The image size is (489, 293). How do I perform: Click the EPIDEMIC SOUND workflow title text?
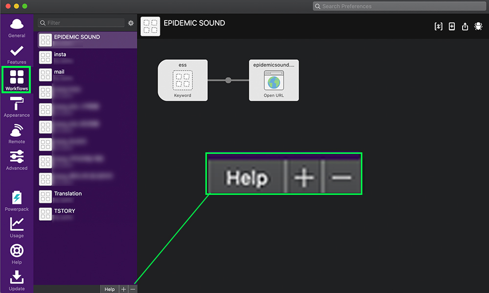(194, 23)
